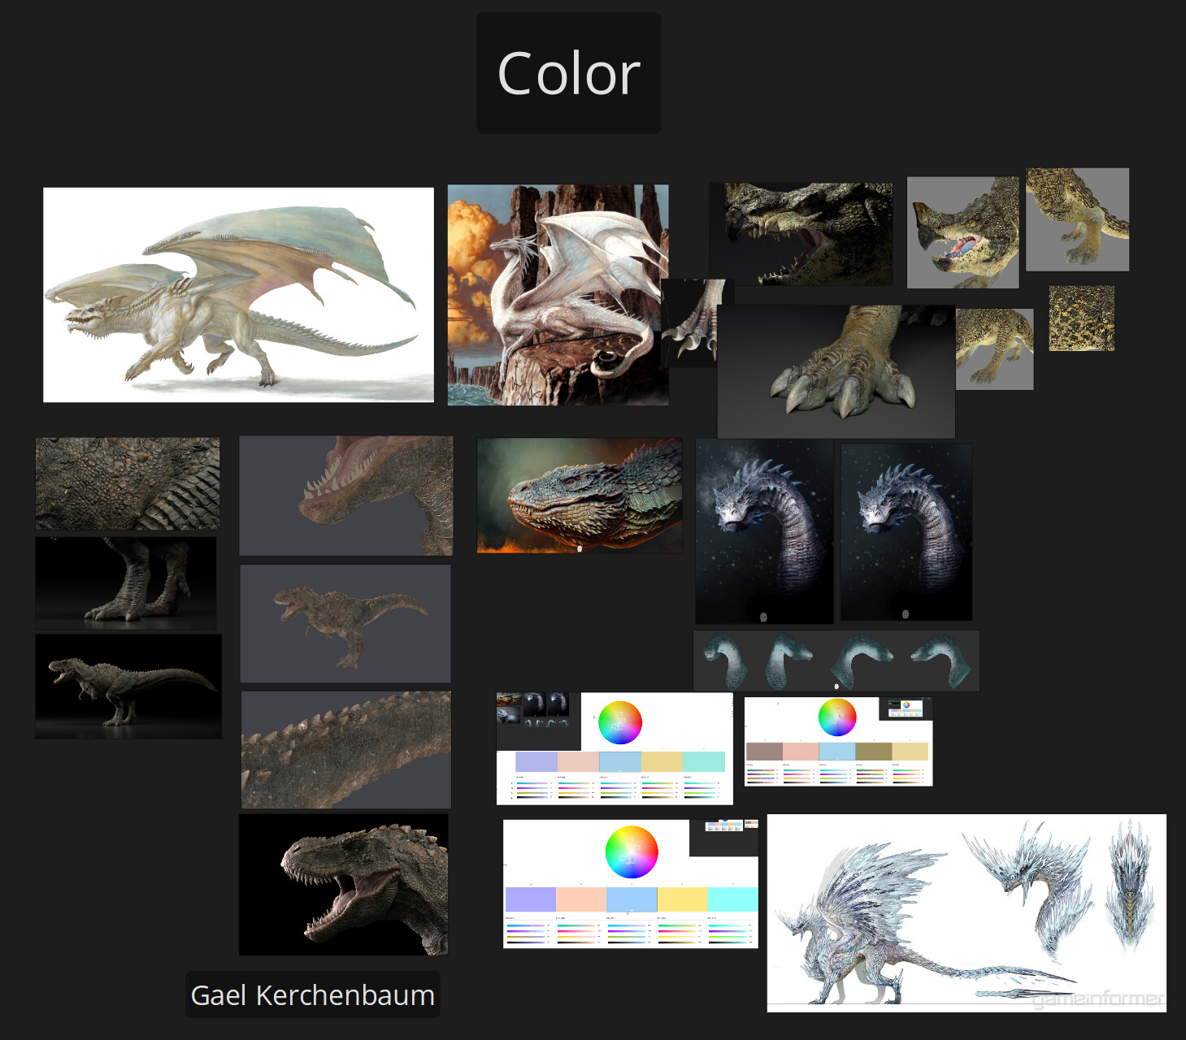1186x1040 pixels.
Task: Pick the mint swatch in the palette with thumbnails
Action: [x=704, y=761]
